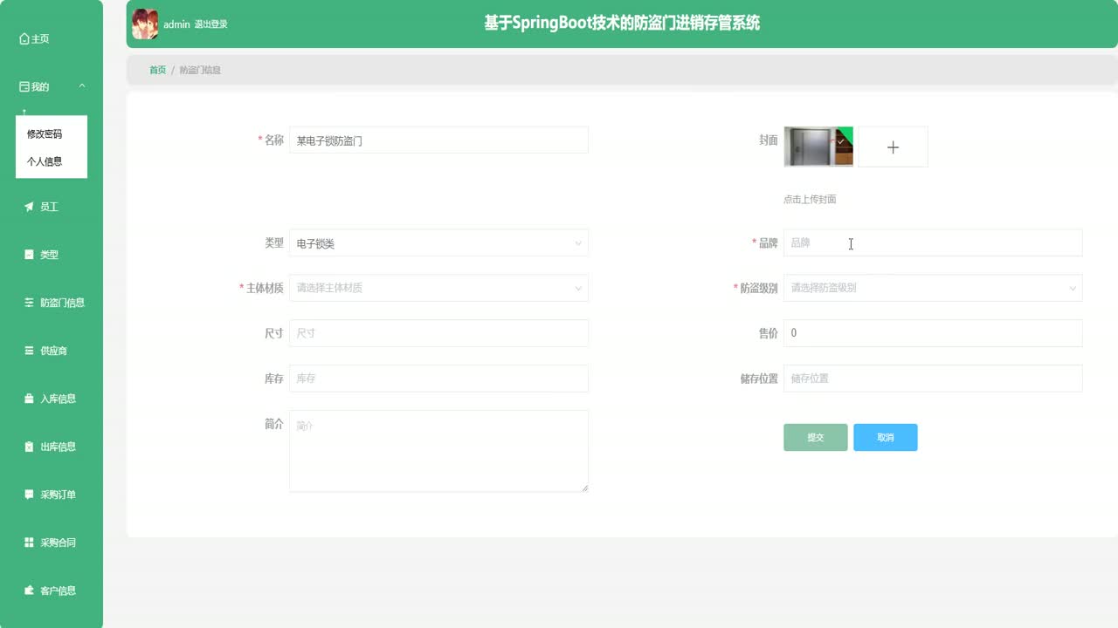The width and height of the screenshot is (1118, 628).
Task: Click 退出登录 to log out
Action: [210, 24]
